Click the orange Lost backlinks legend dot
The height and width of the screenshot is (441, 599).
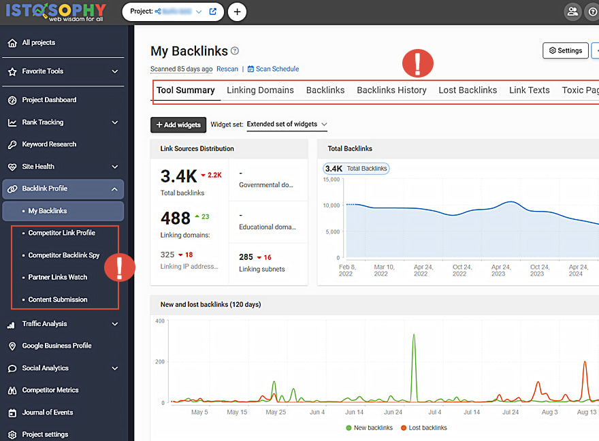tap(404, 427)
